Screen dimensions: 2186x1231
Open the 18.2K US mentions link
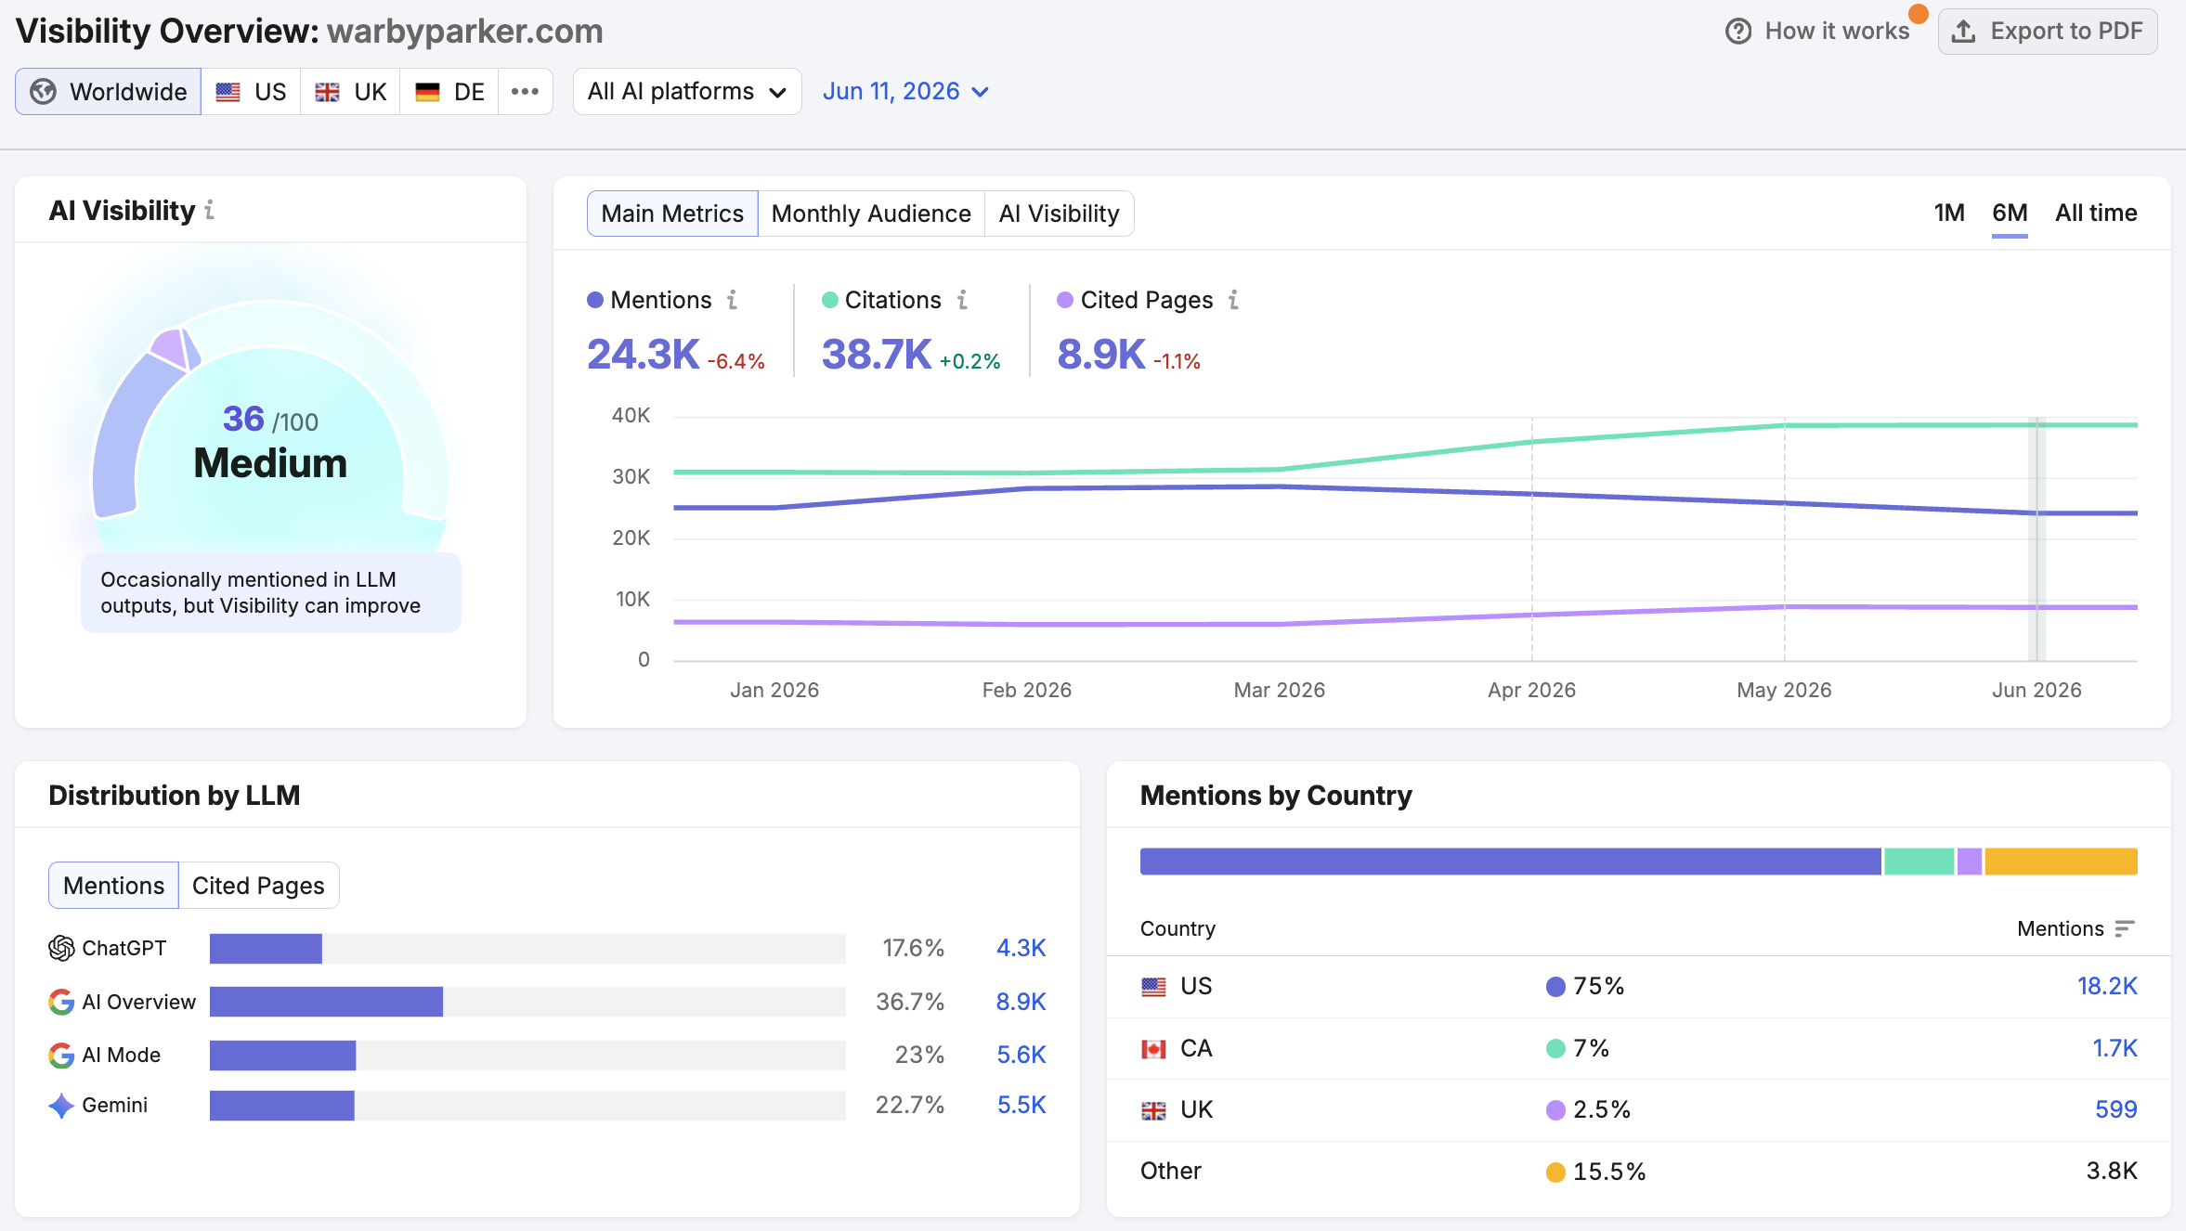click(x=2107, y=986)
